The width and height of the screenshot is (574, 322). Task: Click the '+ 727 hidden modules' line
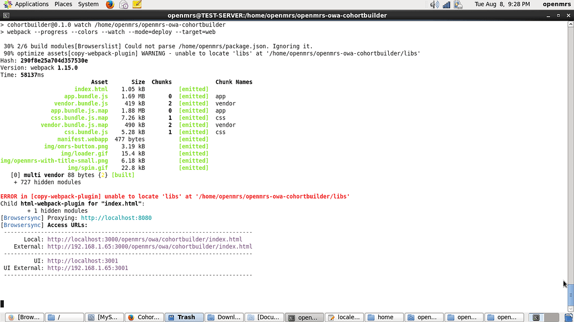[x=47, y=182]
